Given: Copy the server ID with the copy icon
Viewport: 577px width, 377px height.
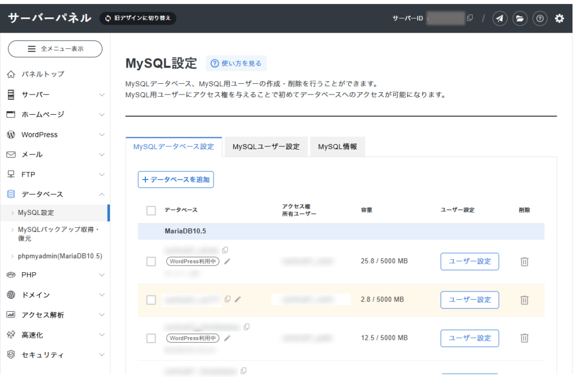Looking at the screenshot, I should 469,17.
